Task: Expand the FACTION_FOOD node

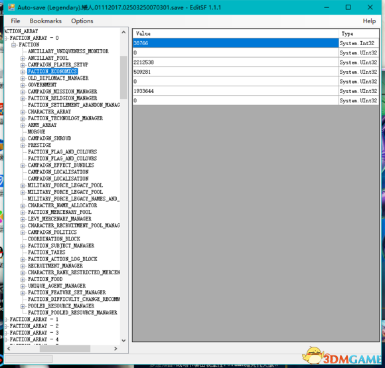Action: point(23,279)
